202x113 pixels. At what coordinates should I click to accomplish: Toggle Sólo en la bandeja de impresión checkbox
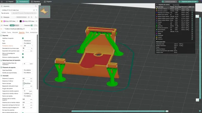point(23,54)
